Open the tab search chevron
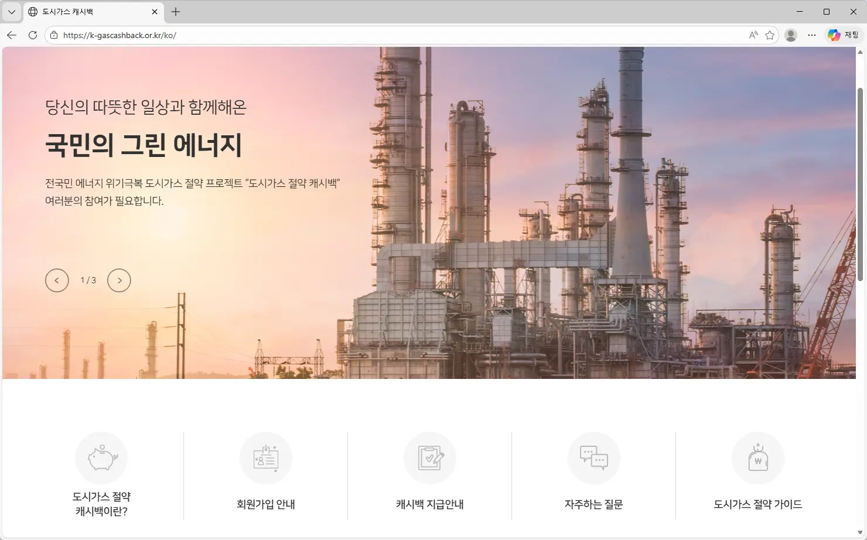This screenshot has height=540, width=867. point(11,11)
